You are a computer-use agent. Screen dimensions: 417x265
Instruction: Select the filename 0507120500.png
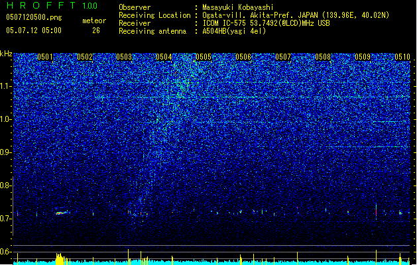tap(34, 17)
